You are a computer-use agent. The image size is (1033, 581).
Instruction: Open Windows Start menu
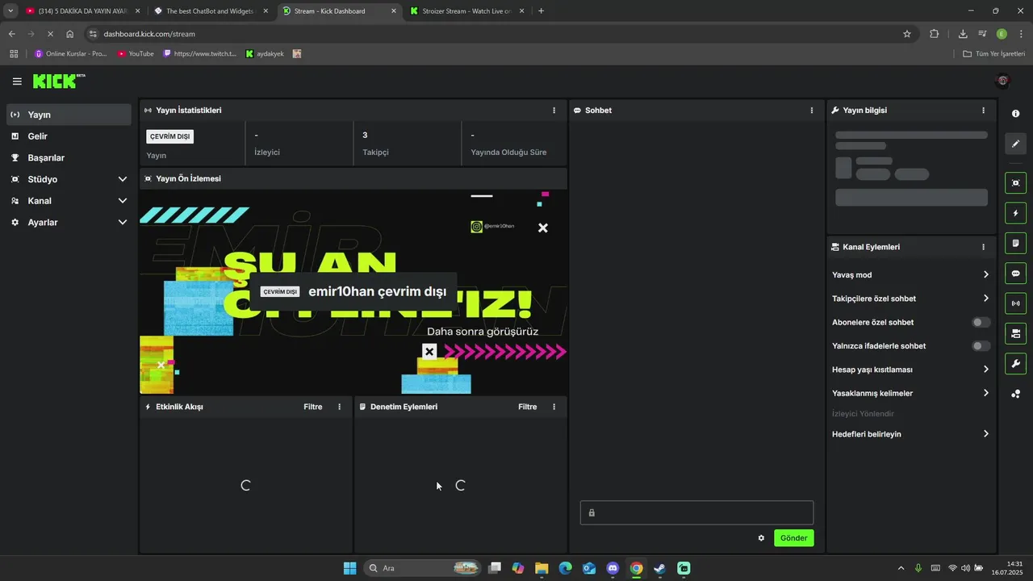pos(349,568)
